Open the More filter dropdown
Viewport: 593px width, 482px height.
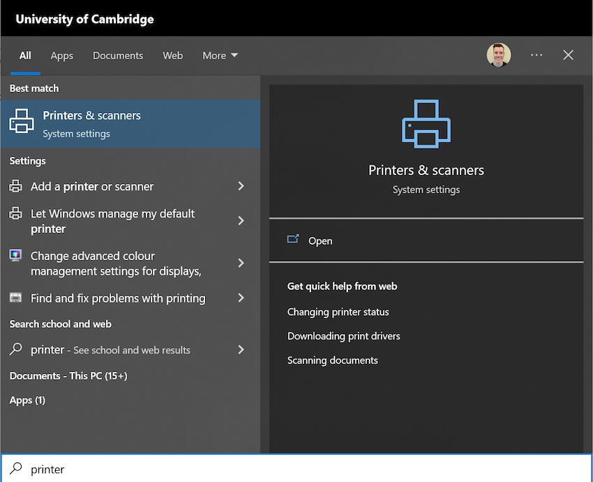[x=220, y=56]
